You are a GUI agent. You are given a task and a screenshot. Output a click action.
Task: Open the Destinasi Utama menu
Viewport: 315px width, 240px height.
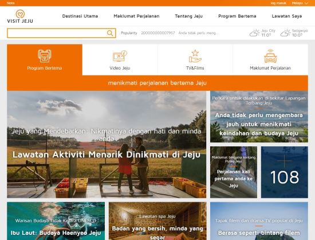click(x=80, y=16)
